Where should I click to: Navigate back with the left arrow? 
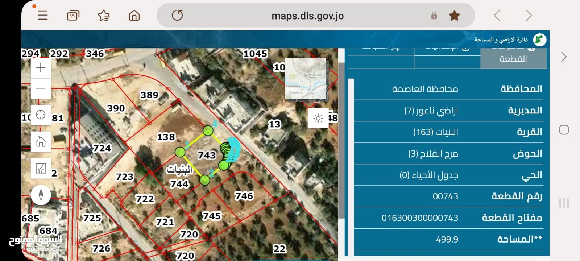[497, 15]
